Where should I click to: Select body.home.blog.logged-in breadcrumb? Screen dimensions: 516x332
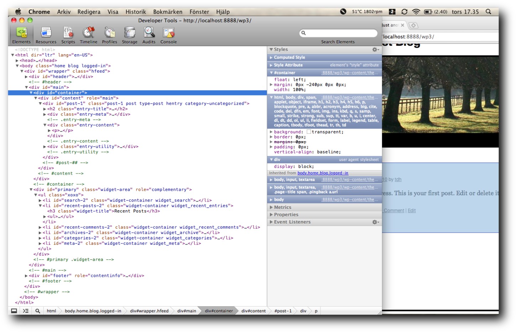93,311
